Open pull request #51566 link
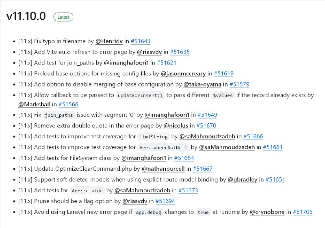Screen dimensions: 325x228 [x=68, y=104]
